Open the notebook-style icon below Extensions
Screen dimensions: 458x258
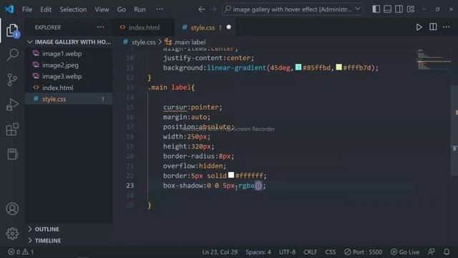coord(12,154)
